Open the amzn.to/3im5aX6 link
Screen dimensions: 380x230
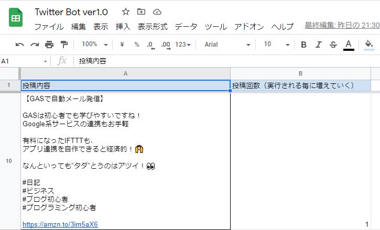click(x=60, y=224)
